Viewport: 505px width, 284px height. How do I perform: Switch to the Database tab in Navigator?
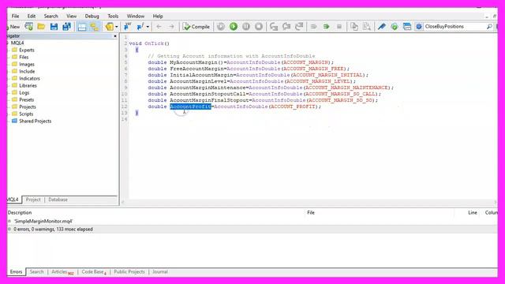tap(58, 200)
